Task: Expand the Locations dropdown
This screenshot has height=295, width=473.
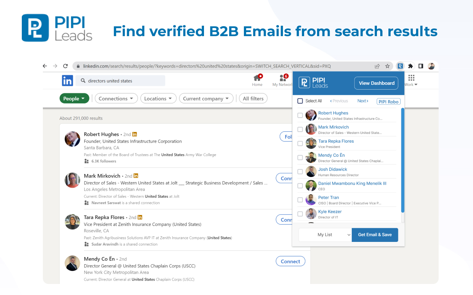Action: tap(158, 98)
